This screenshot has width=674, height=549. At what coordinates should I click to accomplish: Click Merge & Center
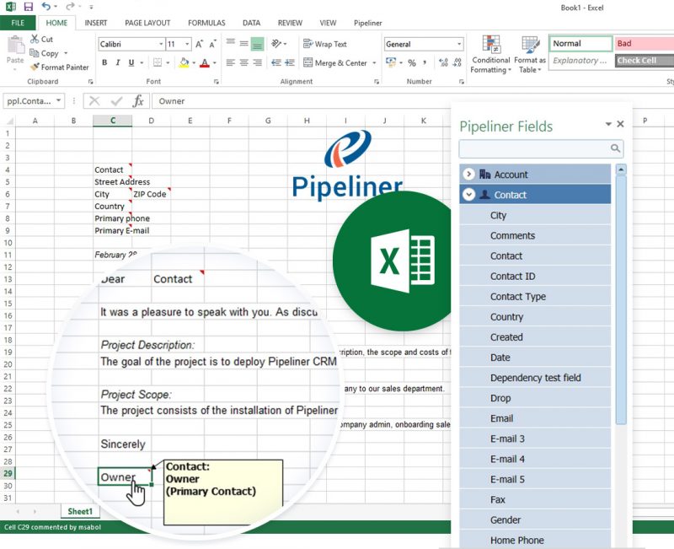[334, 62]
